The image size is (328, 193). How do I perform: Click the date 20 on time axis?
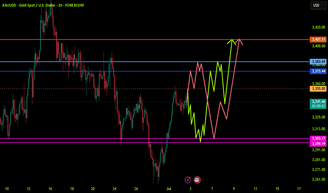(x=93, y=189)
